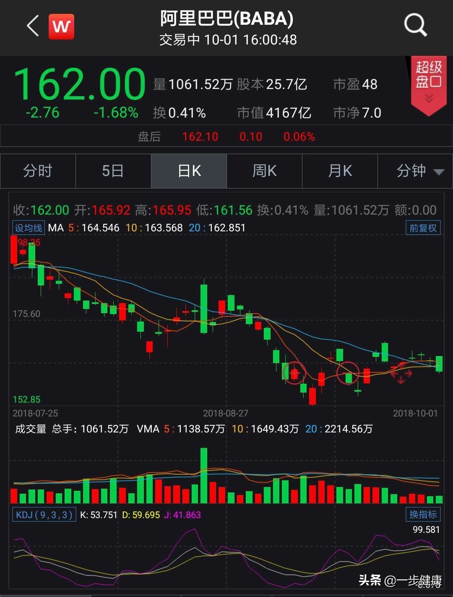Click the percent change -1.68%
The height and width of the screenshot is (597, 453).
click(x=116, y=113)
